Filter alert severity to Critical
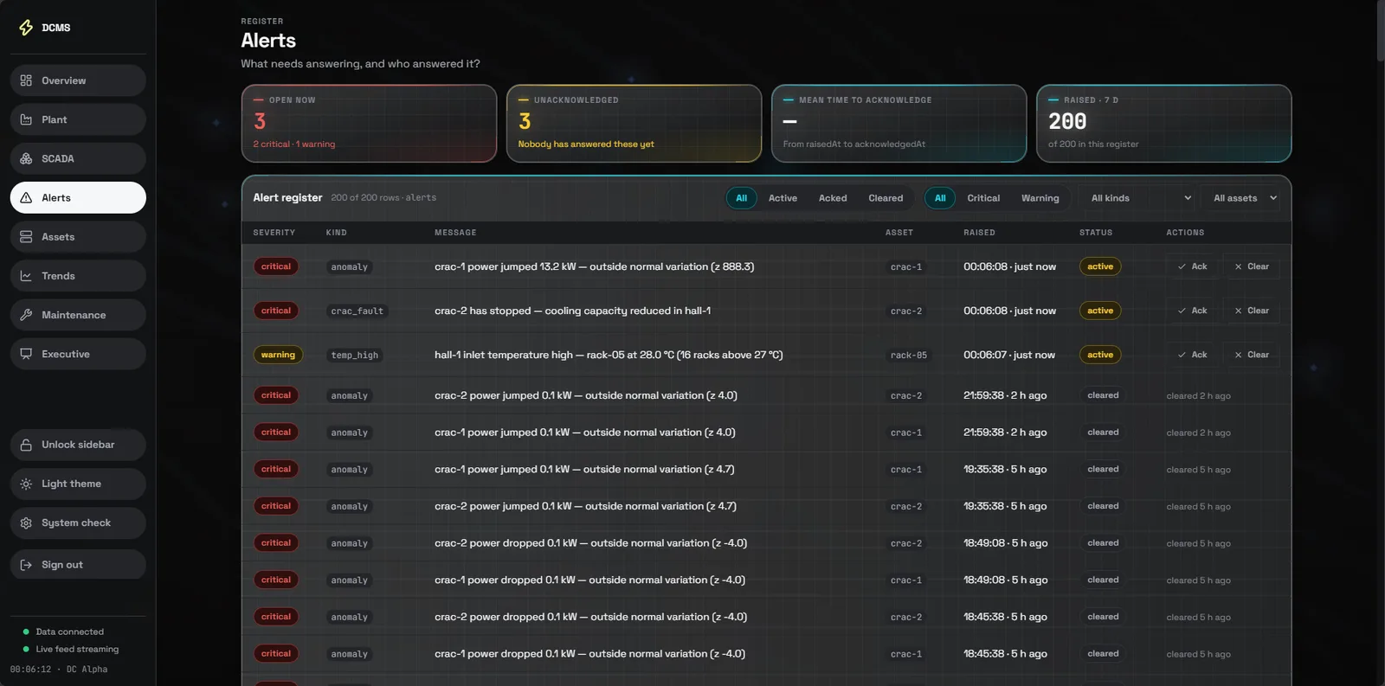Screen dimensions: 1385x686 (x=983, y=198)
